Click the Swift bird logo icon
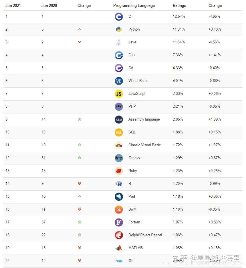The height and width of the screenshot is (268, 246). [x=119, y=209]
